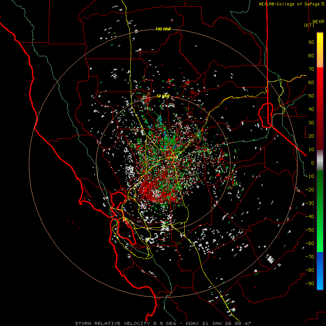Click the -30 value on velocity scale
The image size is (326, 326).
click(x=310, y=203)
